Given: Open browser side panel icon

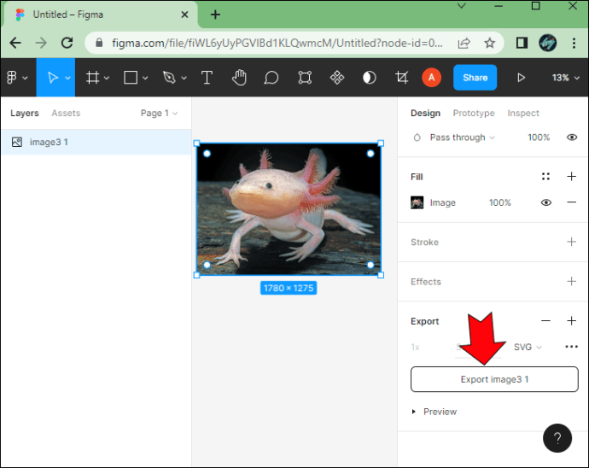Looking at the screenshot, I should [x=522, y=43].
